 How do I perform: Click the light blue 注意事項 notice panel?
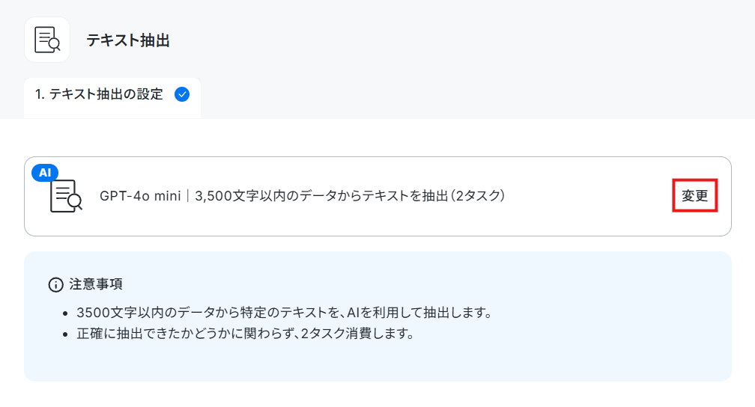(x=377, y=316)
